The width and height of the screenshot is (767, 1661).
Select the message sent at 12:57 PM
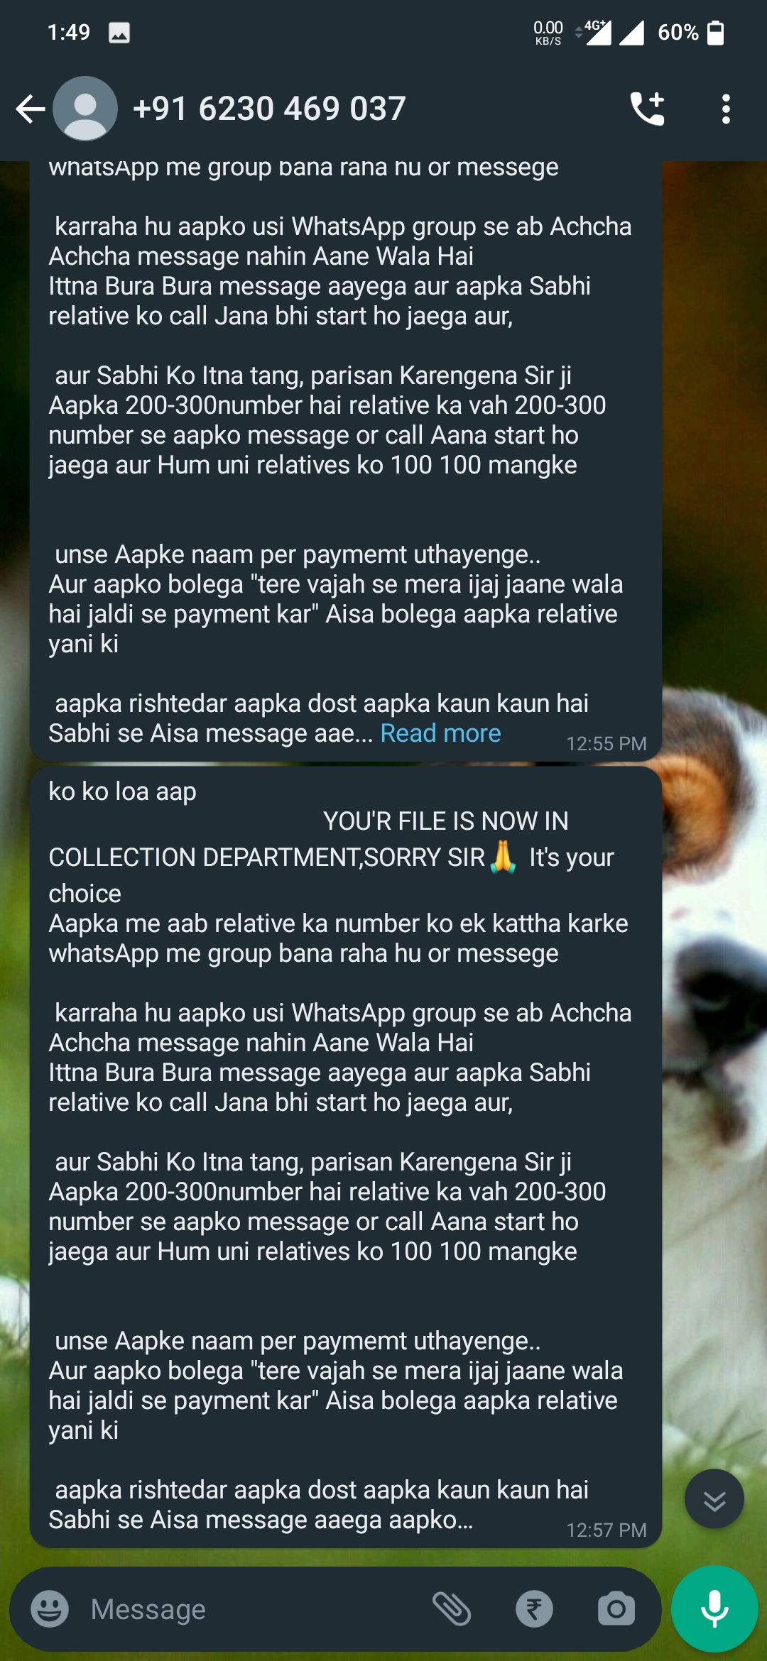tap(346, 1157)
